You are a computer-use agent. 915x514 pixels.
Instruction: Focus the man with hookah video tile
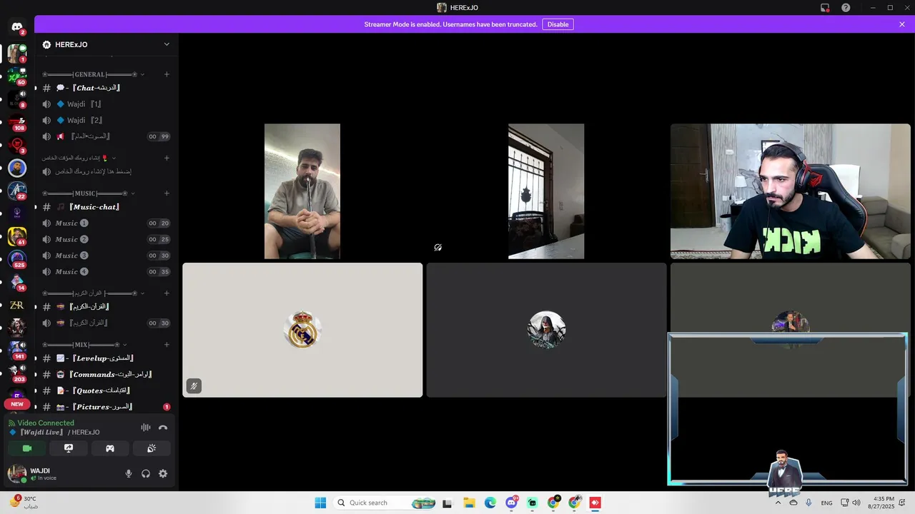[302, 191]
